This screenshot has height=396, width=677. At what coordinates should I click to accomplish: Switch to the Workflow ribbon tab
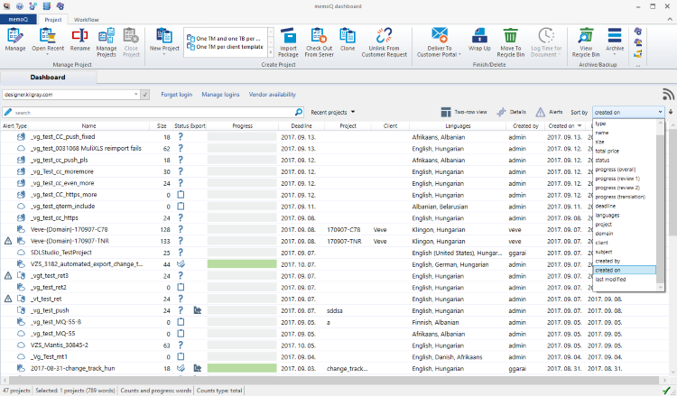(87, 19)
